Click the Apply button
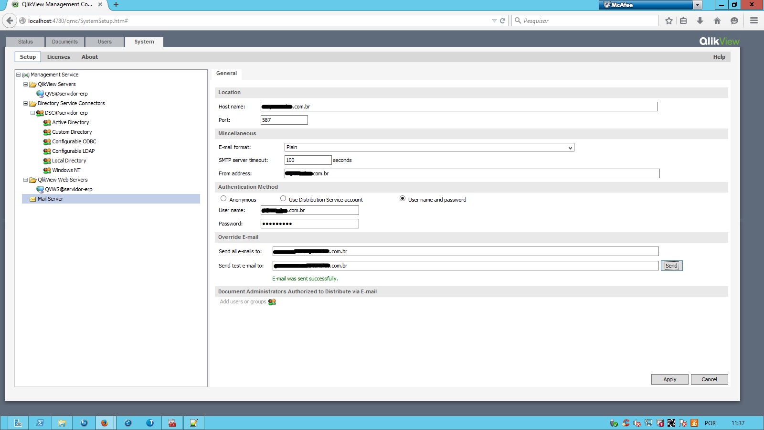 669,379
